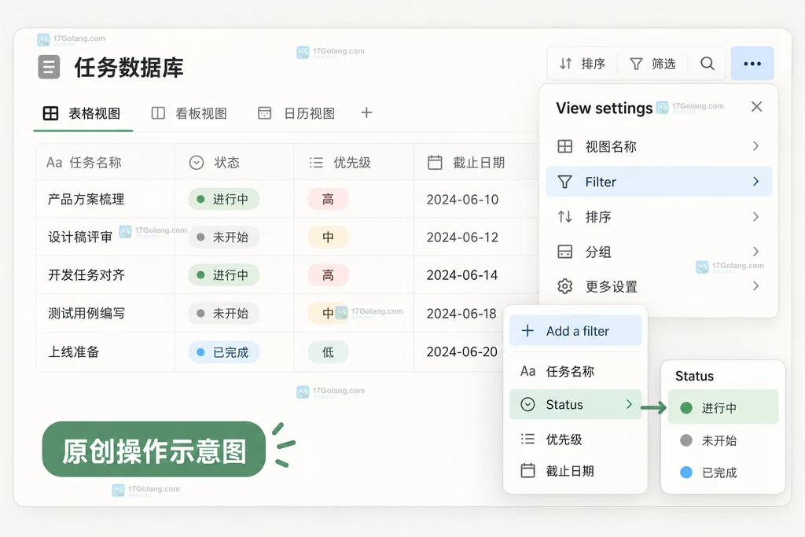805x537 pixels.
Task: Open 排序 in the View settings panel
Action: (x=659, y=217)
